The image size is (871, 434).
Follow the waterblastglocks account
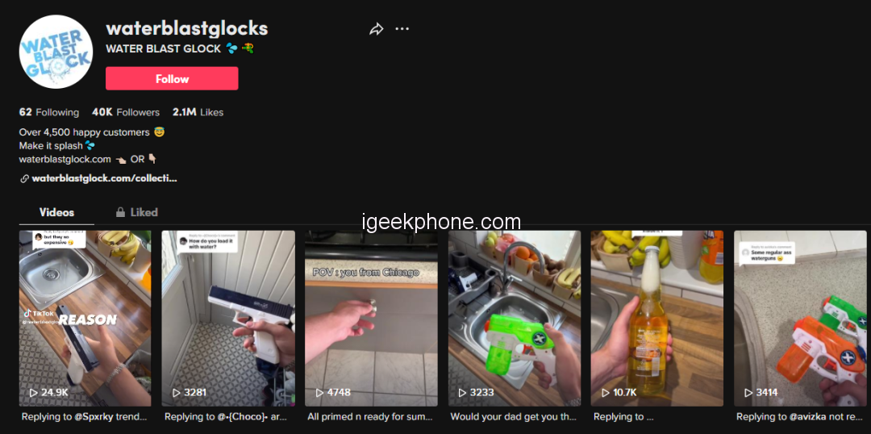click(x=173, y=78)
